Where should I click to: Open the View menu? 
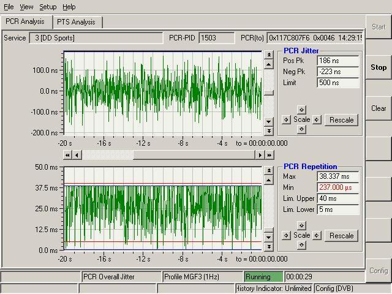pyautogui.click(x=26, y=7)
